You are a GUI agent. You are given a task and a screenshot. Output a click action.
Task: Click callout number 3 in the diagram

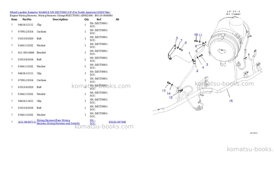[x=207, y=65]
